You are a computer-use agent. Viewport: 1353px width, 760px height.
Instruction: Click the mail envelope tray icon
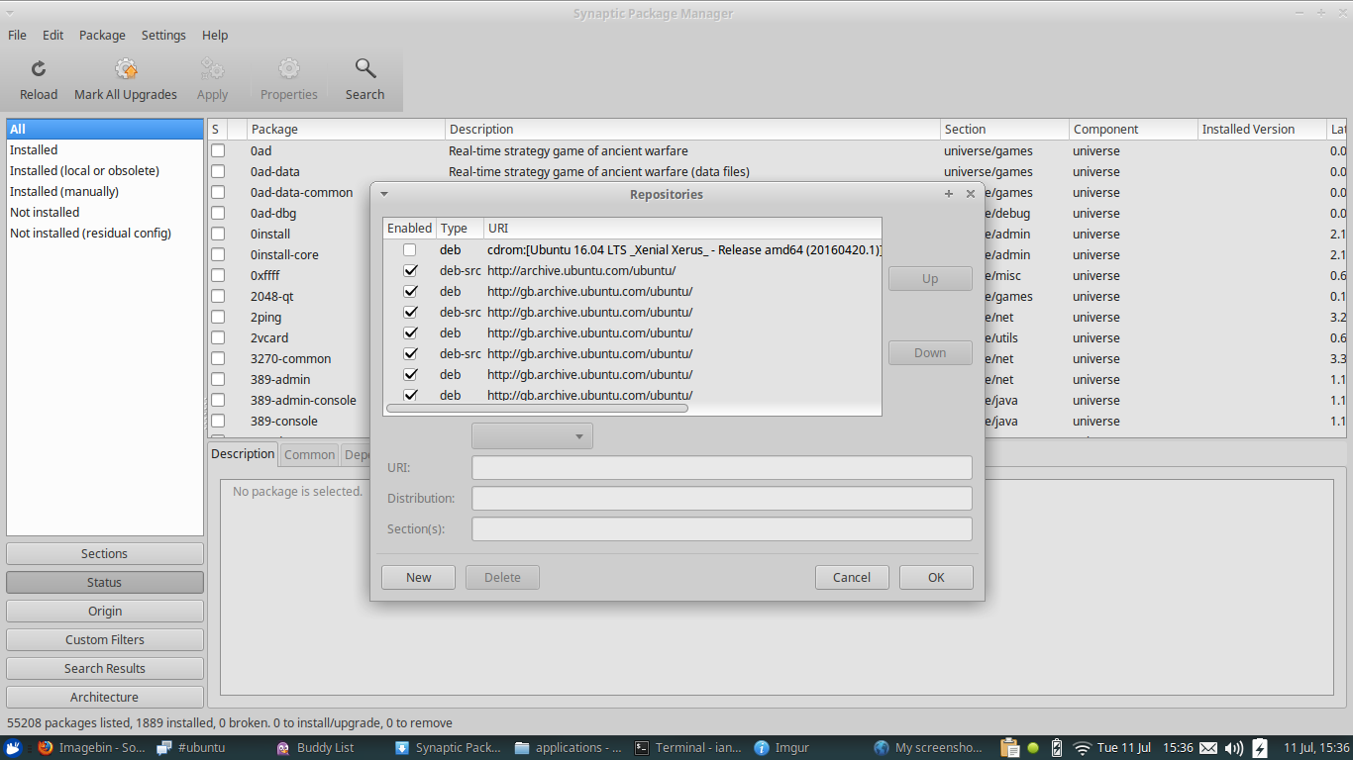1207,748
